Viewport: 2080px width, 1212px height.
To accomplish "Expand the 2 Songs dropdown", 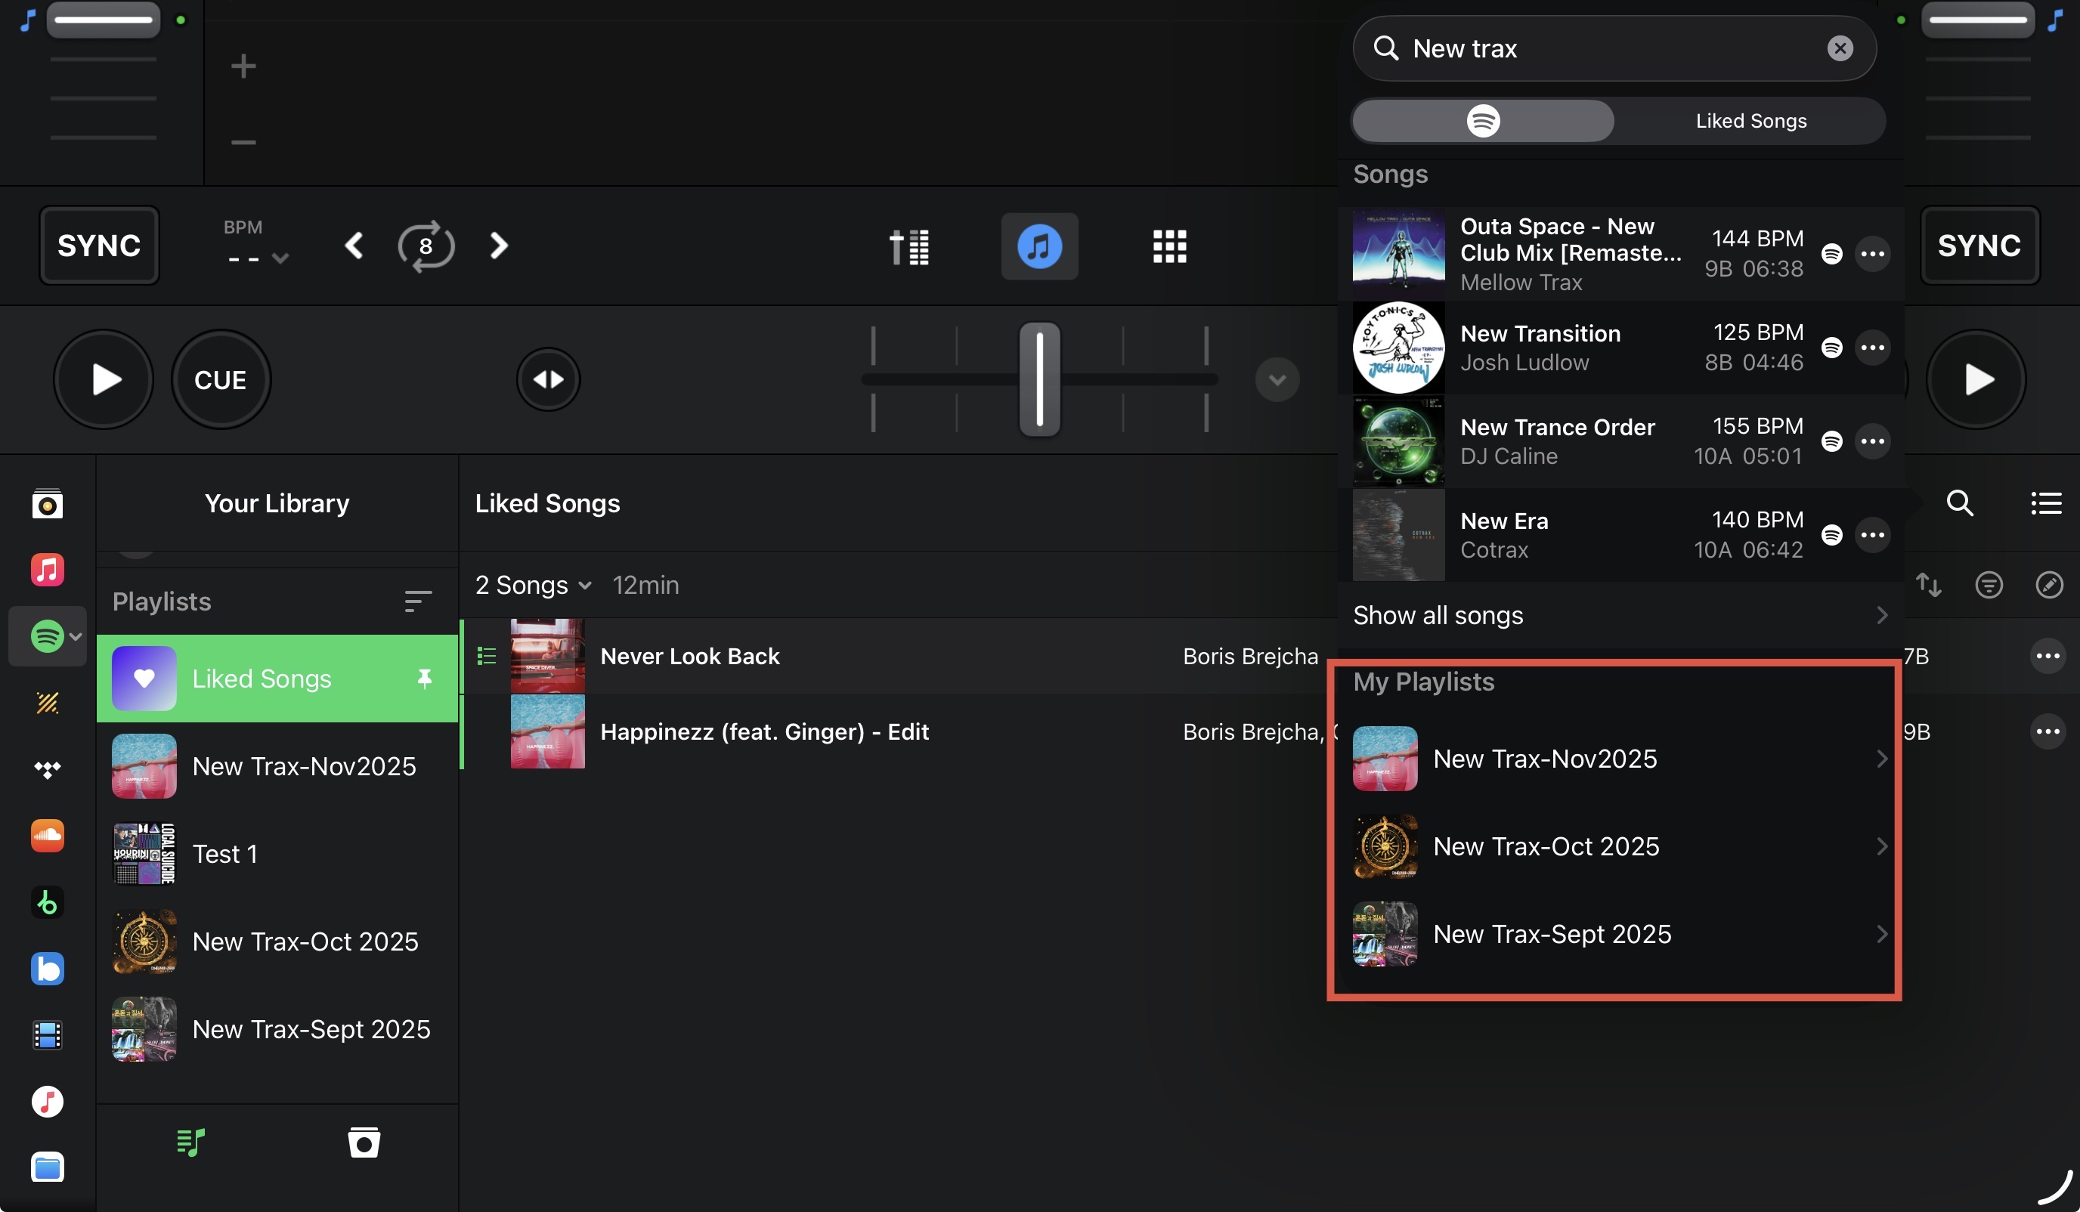I will [533, 585].
